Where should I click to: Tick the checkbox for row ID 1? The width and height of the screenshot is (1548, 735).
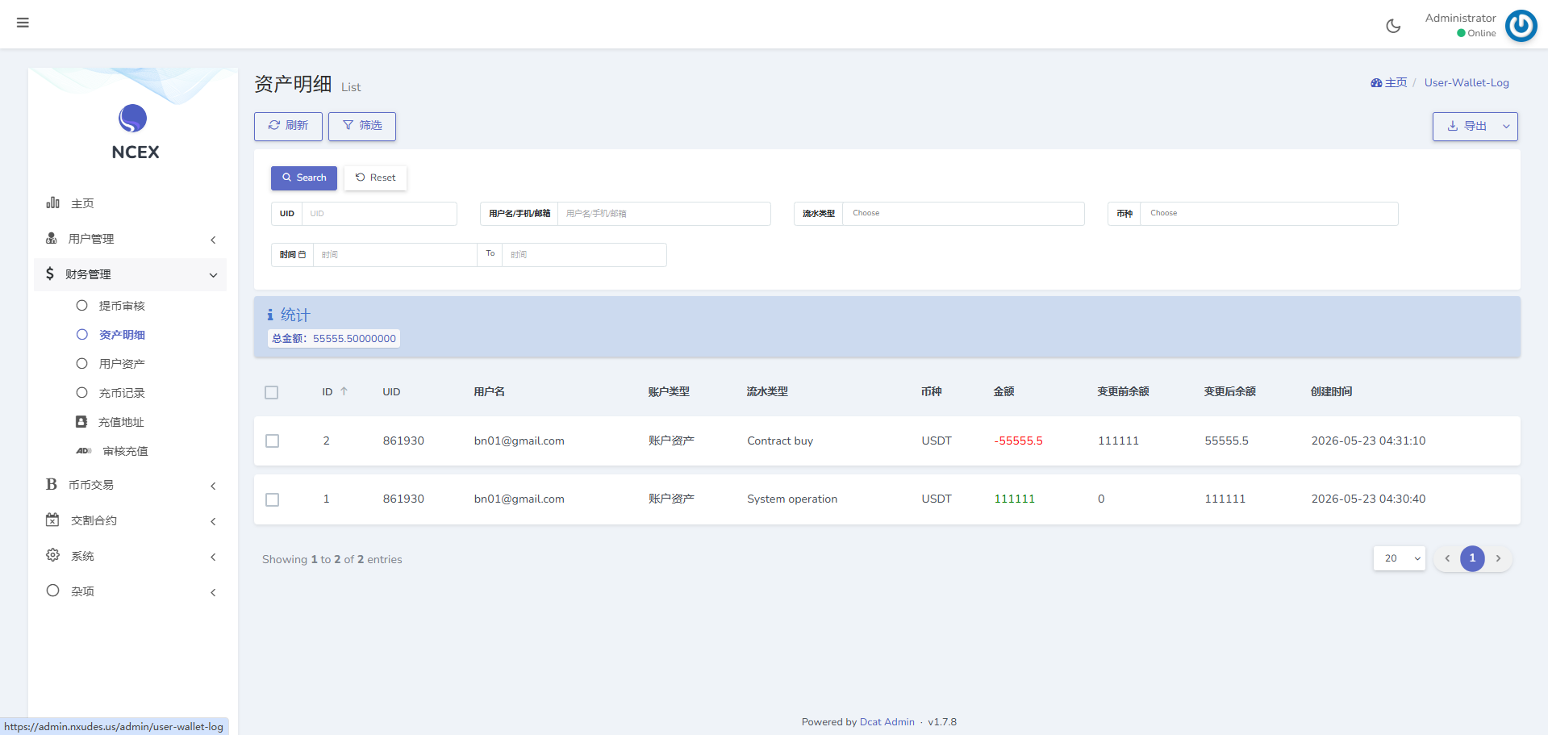[x=273, y=499]
